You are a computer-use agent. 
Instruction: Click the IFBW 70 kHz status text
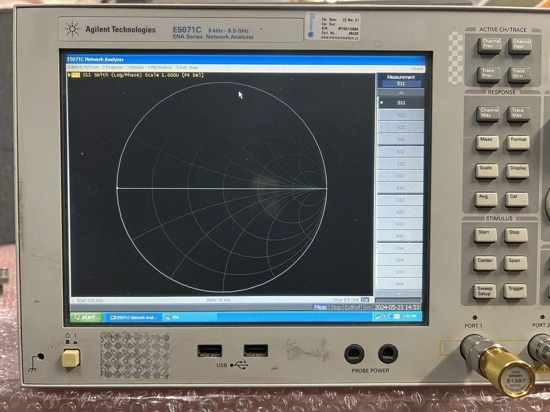click(218, 300)
